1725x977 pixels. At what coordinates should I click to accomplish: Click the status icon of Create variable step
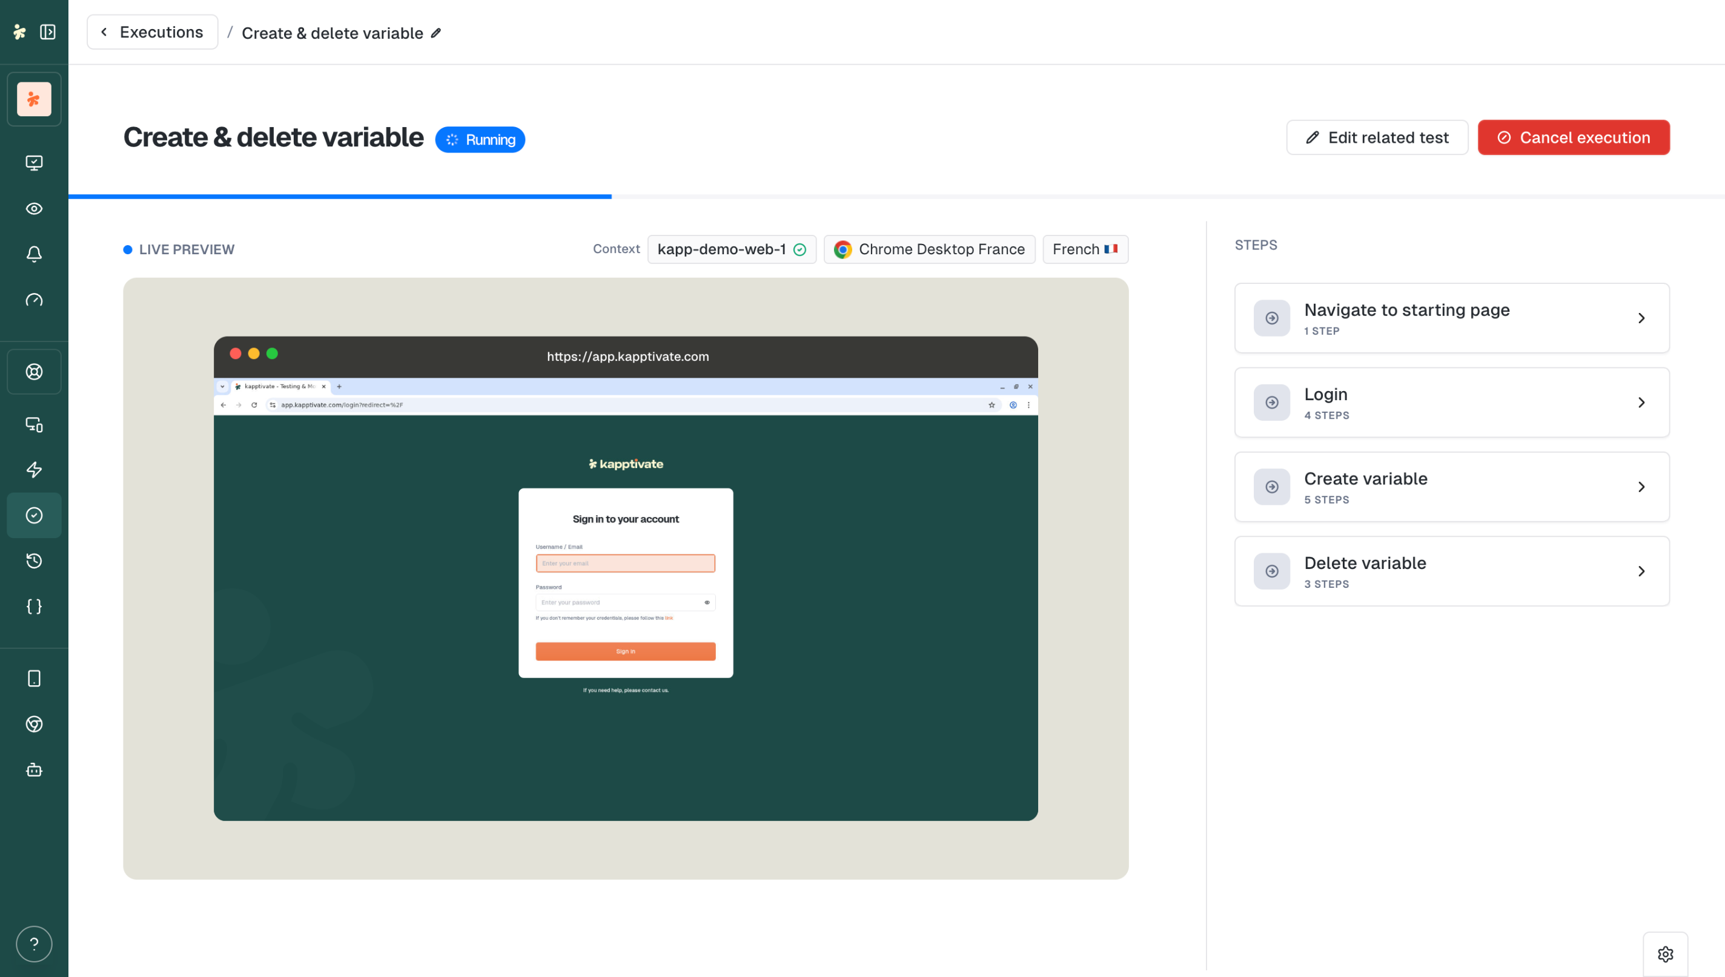(x=1271, y=487)
